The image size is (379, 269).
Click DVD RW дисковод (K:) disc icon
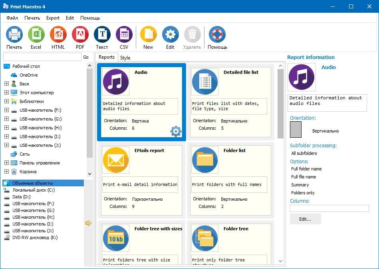(x=7, y=237)
